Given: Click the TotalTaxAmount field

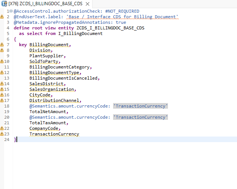Looking at the screenshot, I should pyautogui.click(x=48, y=123).
